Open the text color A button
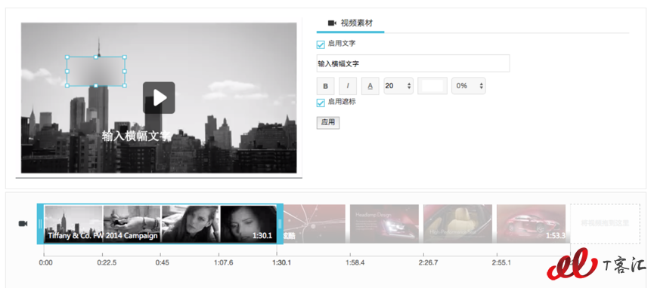The image size is (654, 288). pos(370,86)
